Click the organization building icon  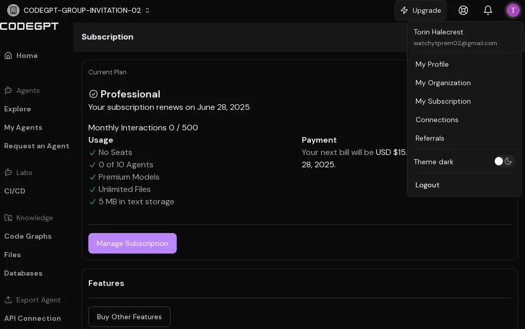tap(13, 10)
